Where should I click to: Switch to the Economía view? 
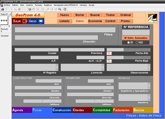point(95,21)
